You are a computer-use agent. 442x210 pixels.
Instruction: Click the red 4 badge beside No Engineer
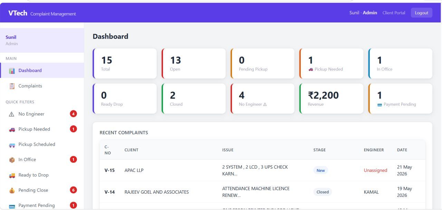coord(73,114)
